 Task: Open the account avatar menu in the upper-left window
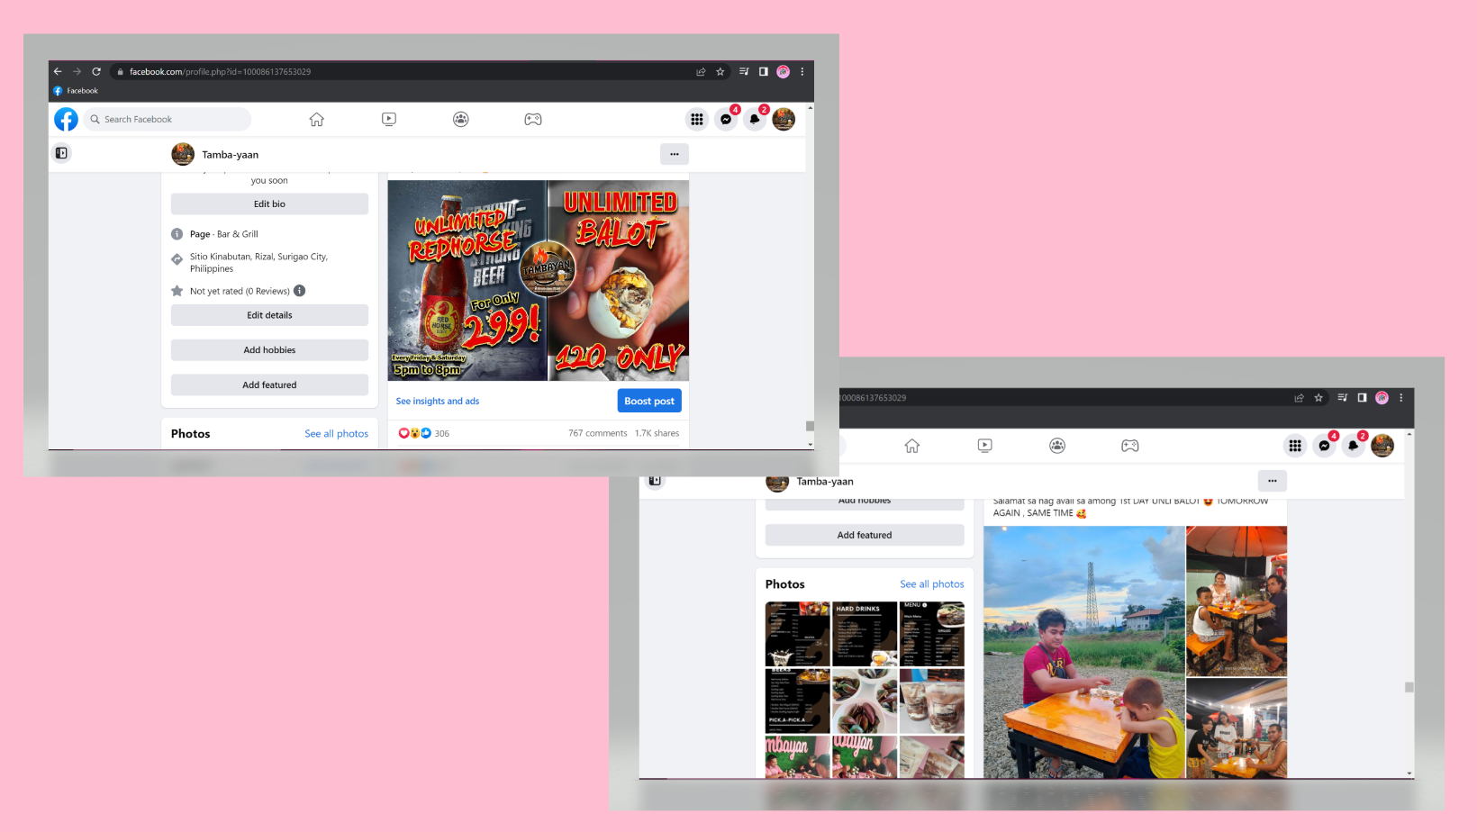coord(784,119)
